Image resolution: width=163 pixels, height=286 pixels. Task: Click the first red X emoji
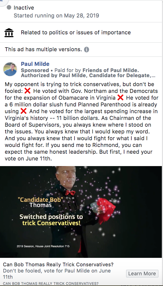(x=28, y=91)
